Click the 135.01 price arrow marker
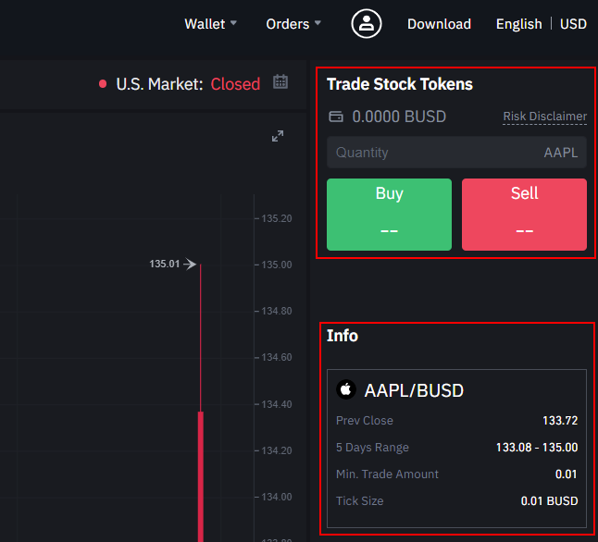 pos(190,264)
